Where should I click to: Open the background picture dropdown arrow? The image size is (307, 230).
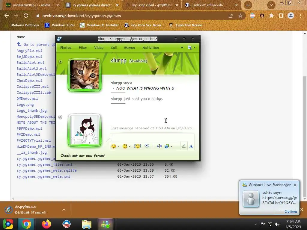172,146
